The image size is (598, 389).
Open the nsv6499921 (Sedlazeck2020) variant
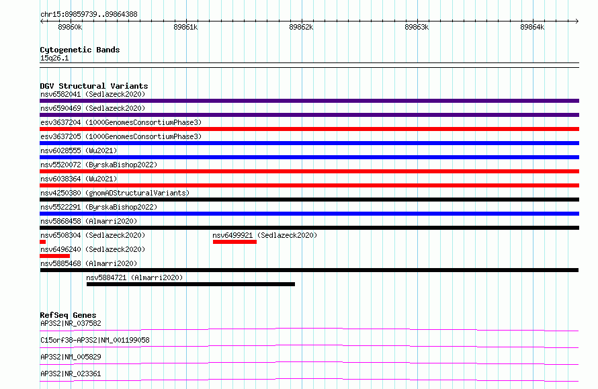[265, 235]
